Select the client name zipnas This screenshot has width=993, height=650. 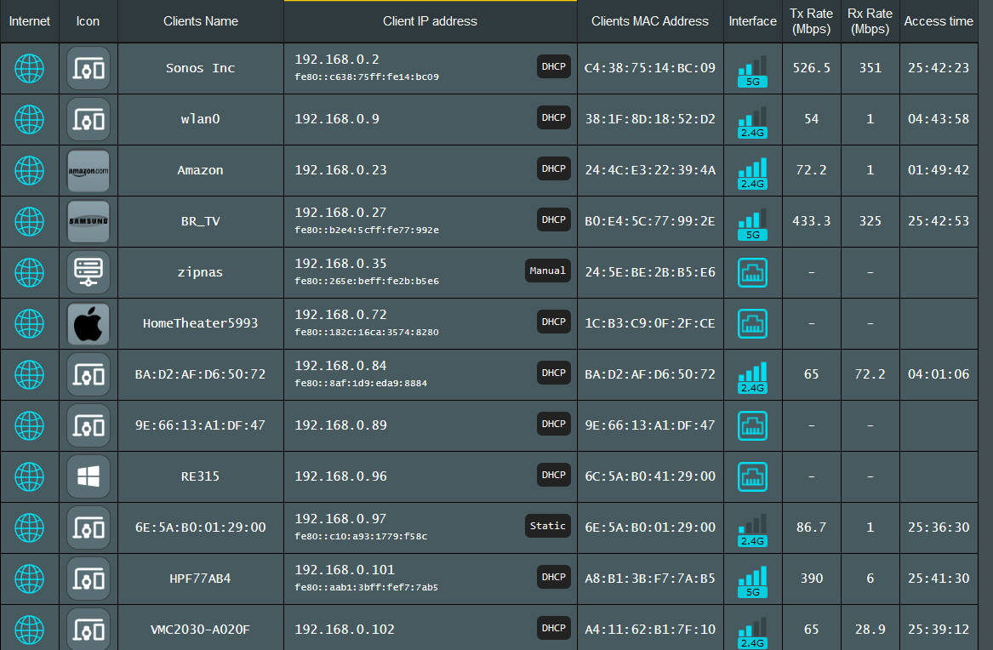[200, 273]
